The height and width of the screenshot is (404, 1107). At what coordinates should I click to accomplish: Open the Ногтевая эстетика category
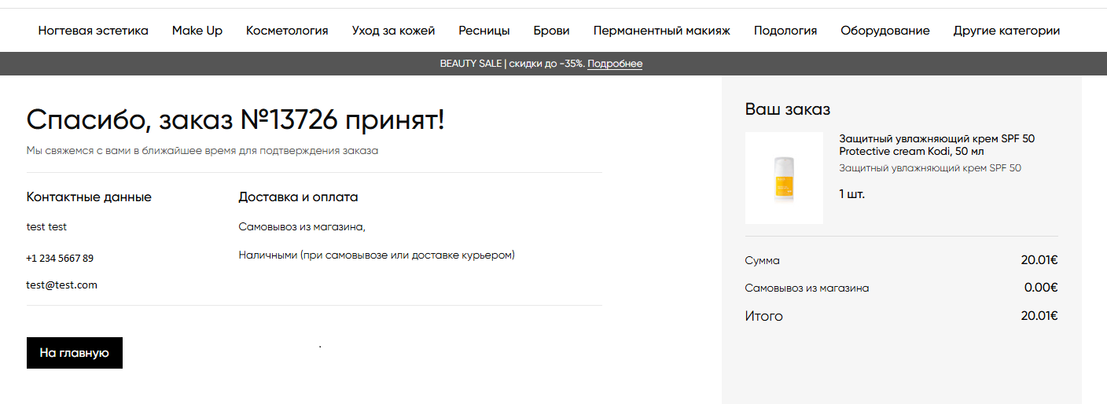93,31
